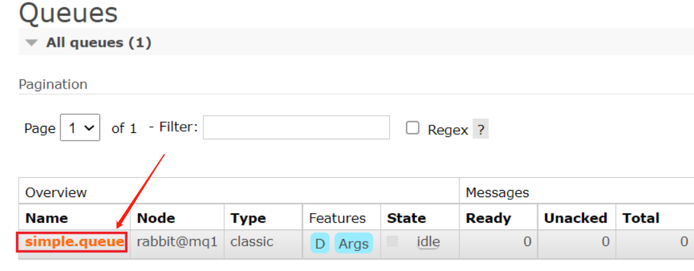
Task: Click the Args feature badge
Action: (353, 244)
